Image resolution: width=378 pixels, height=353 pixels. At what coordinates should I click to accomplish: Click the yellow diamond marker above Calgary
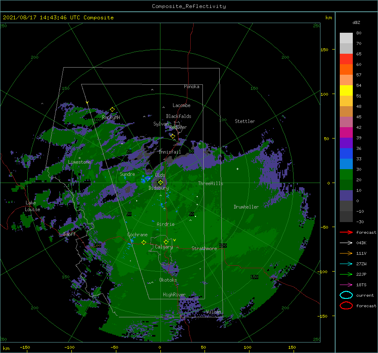(x=166, y=242)
